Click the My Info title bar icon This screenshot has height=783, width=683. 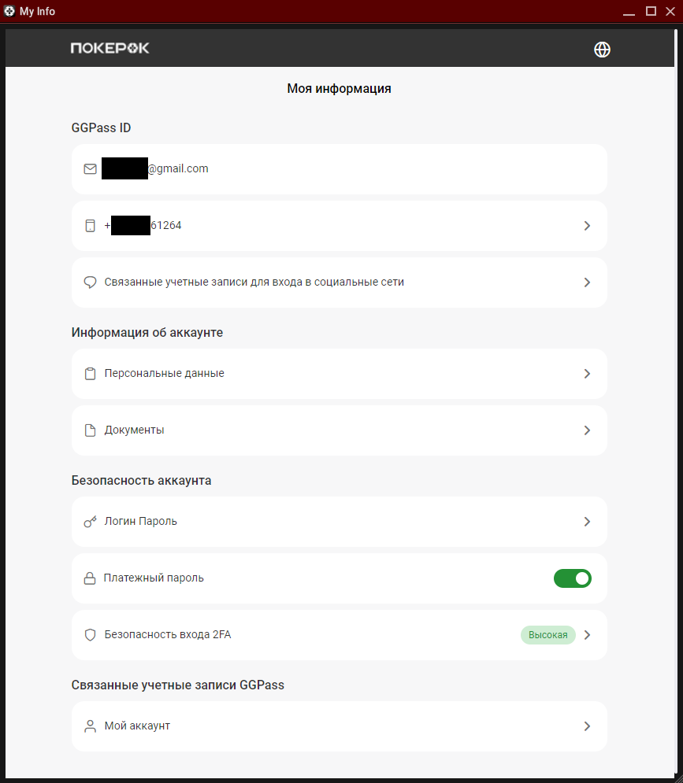[9, 11]
